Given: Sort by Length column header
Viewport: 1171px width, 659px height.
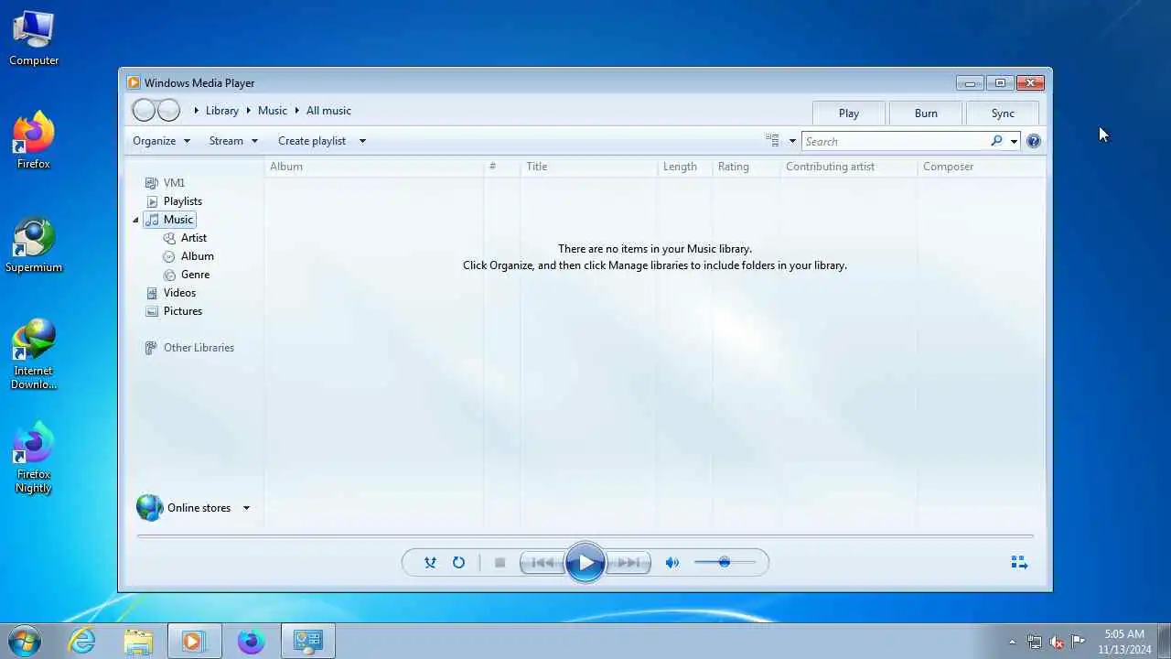Looking at the screenshot, I should click(684, 167).
